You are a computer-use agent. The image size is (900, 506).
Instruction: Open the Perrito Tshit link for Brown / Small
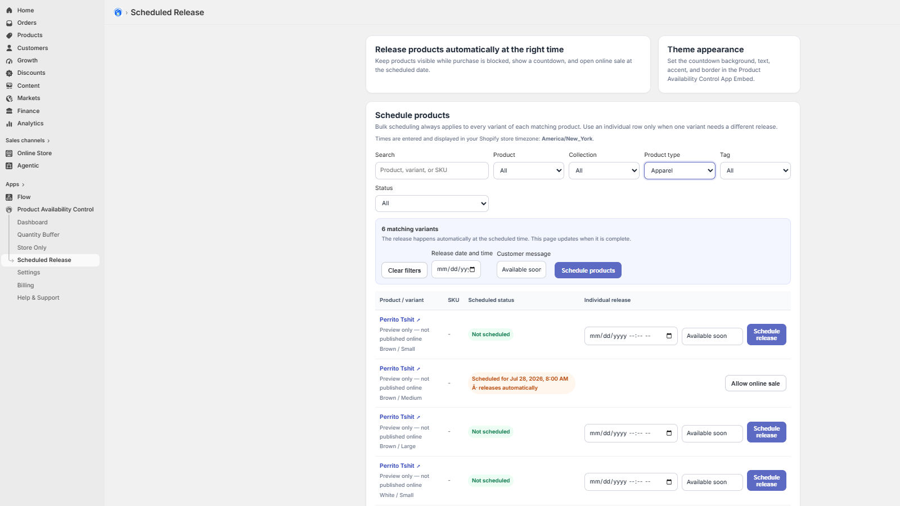click(400, 320)
